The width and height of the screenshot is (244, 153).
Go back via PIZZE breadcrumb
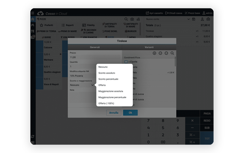42,19
